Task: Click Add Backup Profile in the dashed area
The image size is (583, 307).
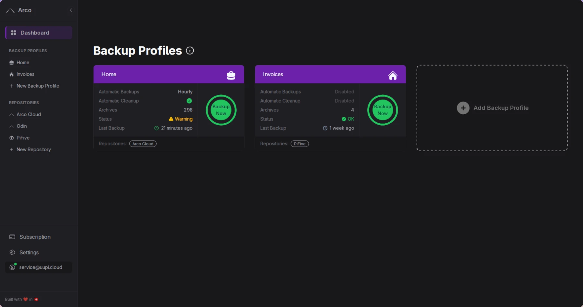Action: click(x=492, y=108)
